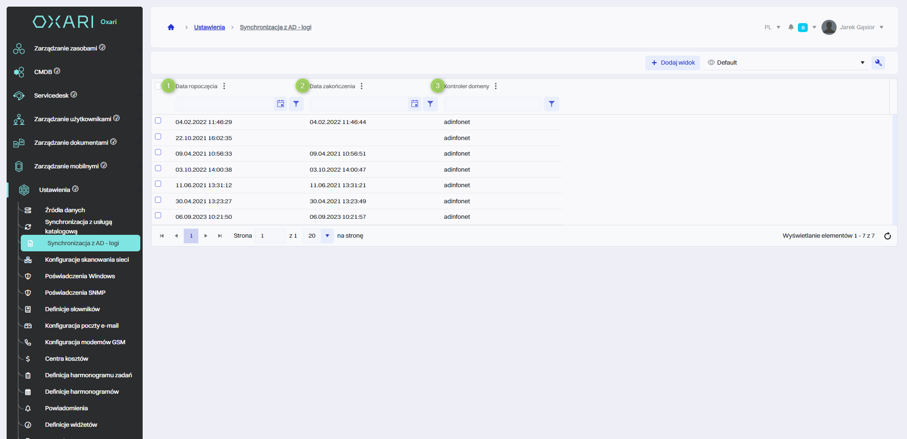Click the Dodaj widok button
The width and height of the screenshot is (907, 439).
point(673,63)
